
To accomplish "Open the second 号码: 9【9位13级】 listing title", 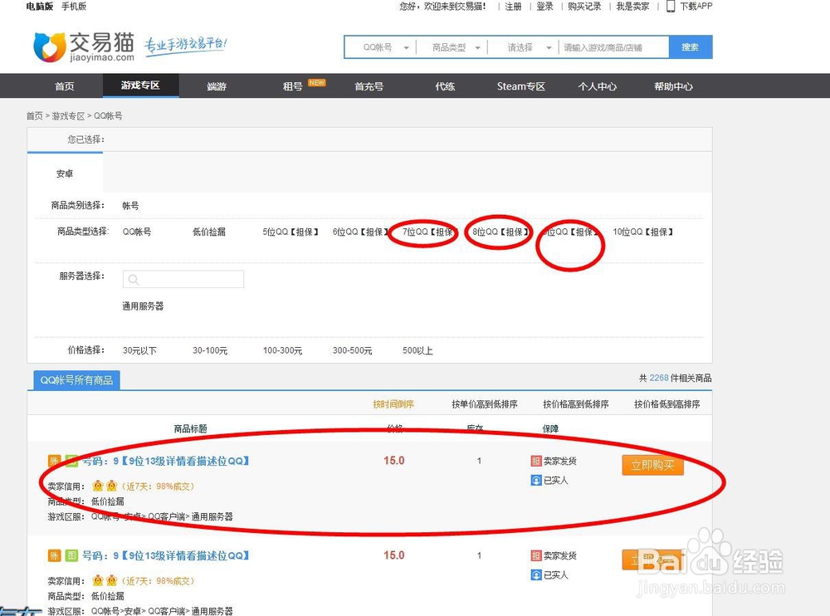I will (166, 555).
